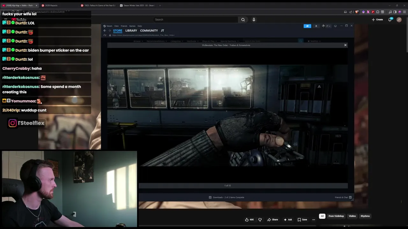Click the Steam store address URL

point(143,35)
